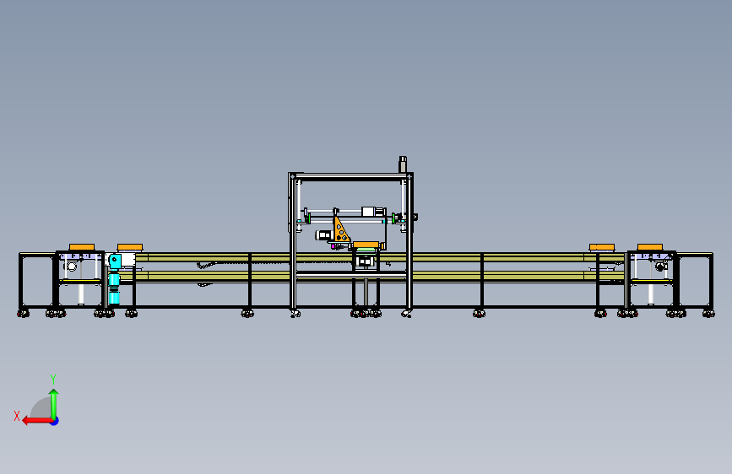The width and height of the screenshot is (732, 474).
Task: Click the red "X" label of the triad
Action: click(17, 416)
